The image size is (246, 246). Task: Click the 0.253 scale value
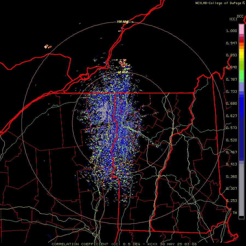click(x=232, y=201)
